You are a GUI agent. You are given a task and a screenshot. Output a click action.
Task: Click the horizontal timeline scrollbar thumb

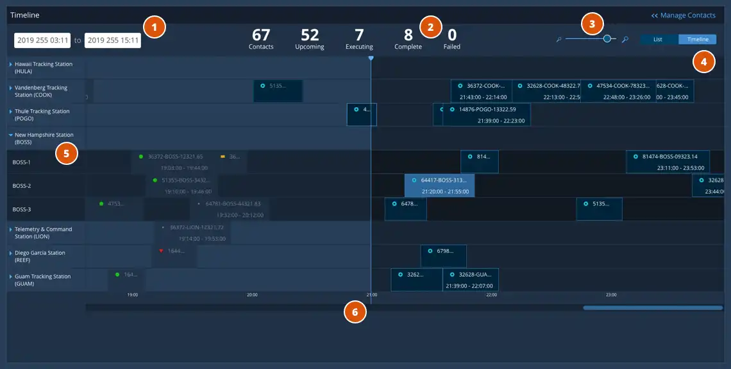(x=653, y=308)
